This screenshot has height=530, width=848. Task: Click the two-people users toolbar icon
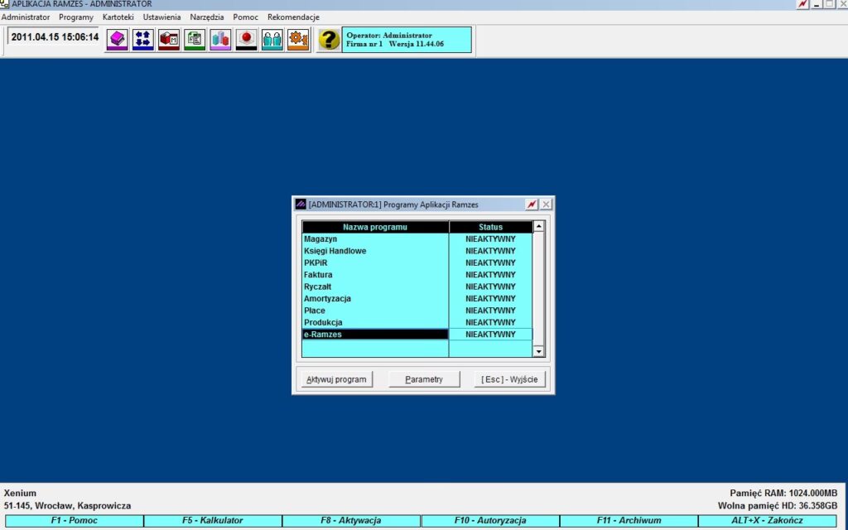272,39
